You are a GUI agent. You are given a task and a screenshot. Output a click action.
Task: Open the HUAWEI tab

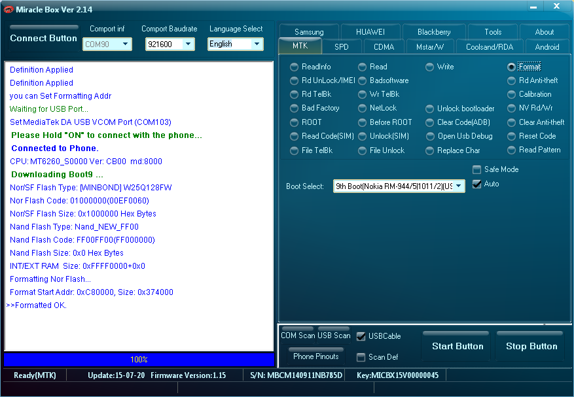point(370,32)
